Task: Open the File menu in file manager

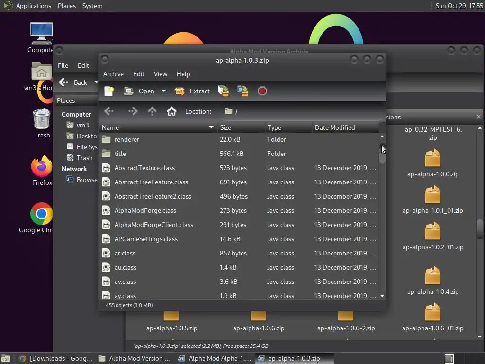Action: pos(63,65)
